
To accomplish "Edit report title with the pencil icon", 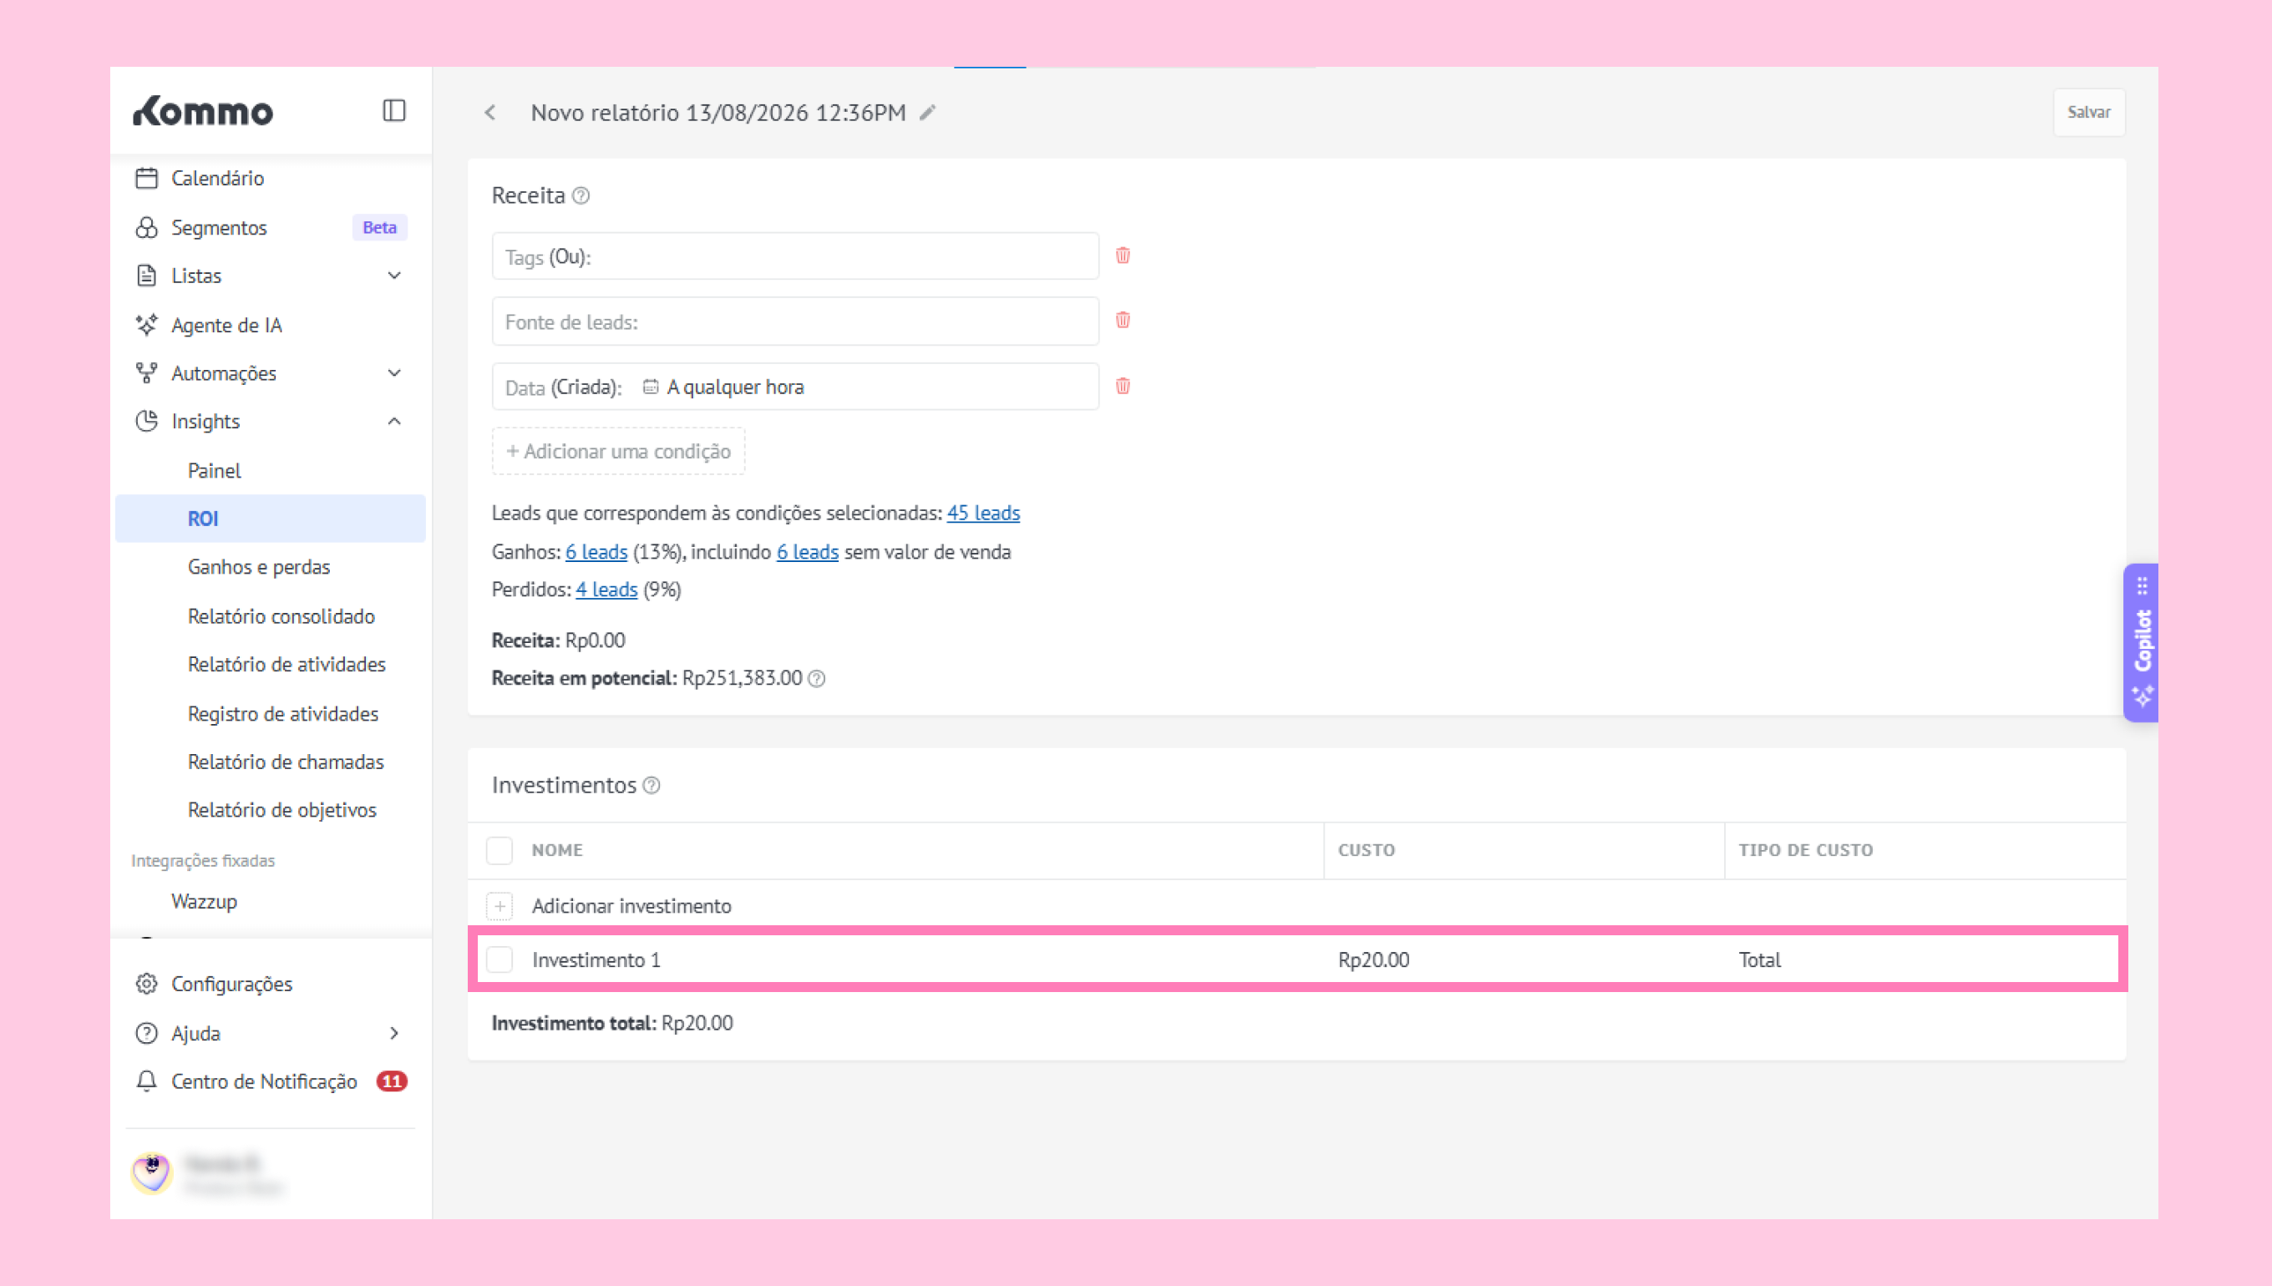I will 926,113.
